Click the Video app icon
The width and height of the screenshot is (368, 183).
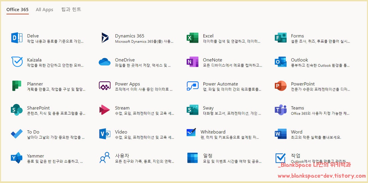click(105, 134)
